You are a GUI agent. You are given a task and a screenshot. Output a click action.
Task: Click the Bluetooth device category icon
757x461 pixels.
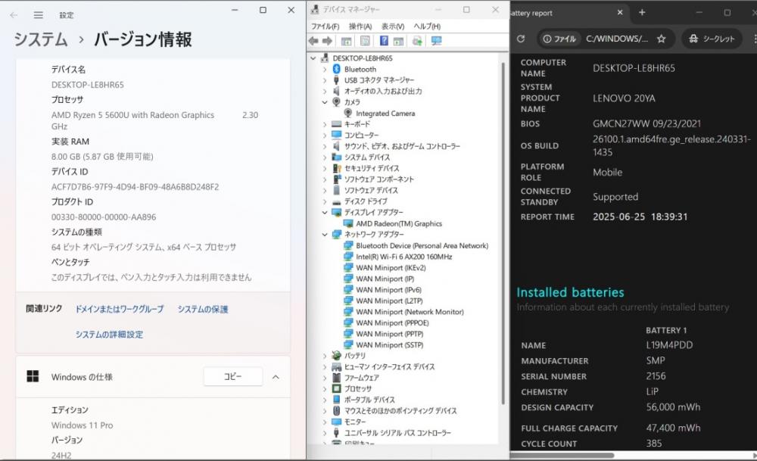click(x=337, y=69)
